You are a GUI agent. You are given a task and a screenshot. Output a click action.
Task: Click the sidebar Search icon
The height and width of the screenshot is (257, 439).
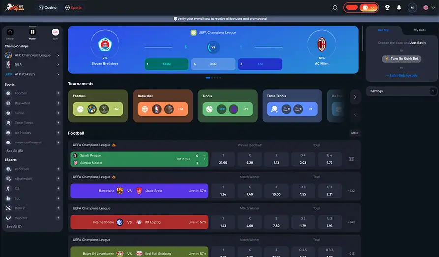[x=10, y=32]
